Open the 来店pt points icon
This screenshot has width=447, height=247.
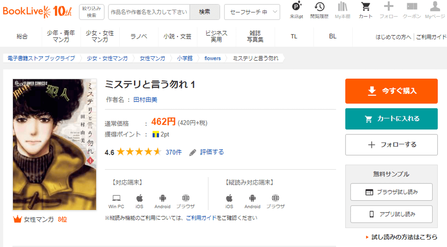[296, 7]
